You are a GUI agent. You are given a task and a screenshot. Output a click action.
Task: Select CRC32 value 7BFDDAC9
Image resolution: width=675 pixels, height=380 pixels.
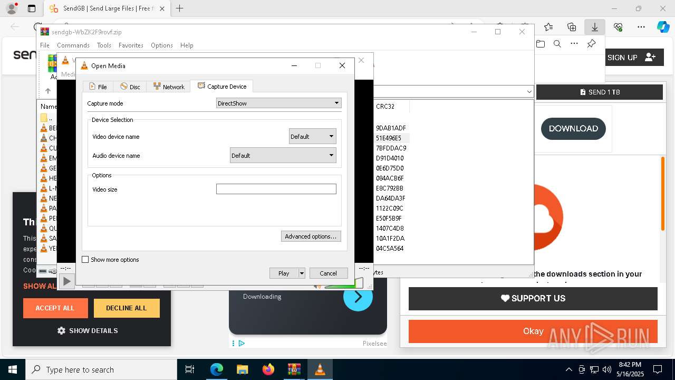[391, 148]
